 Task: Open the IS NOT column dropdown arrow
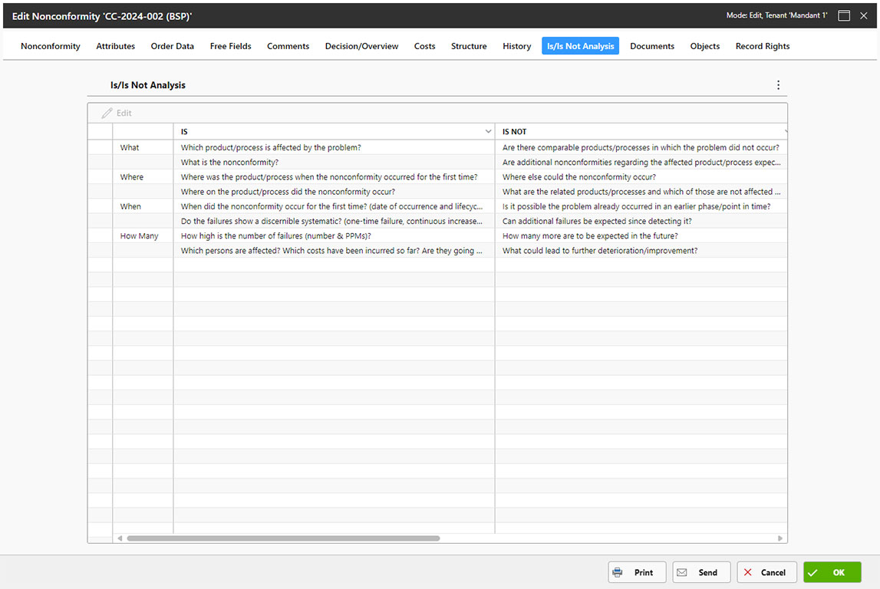tap(784, 132)
